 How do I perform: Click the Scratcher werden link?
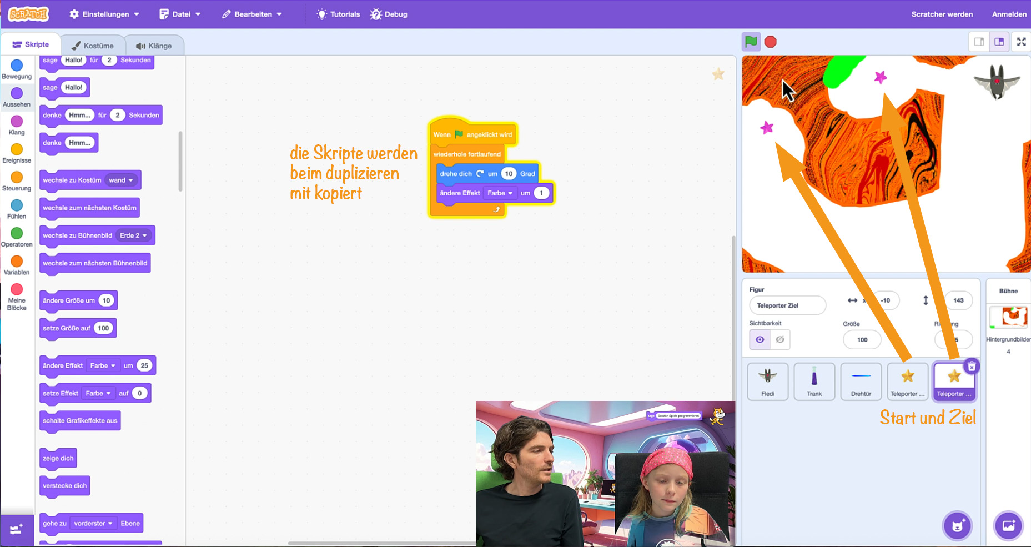tap(942, 14)
